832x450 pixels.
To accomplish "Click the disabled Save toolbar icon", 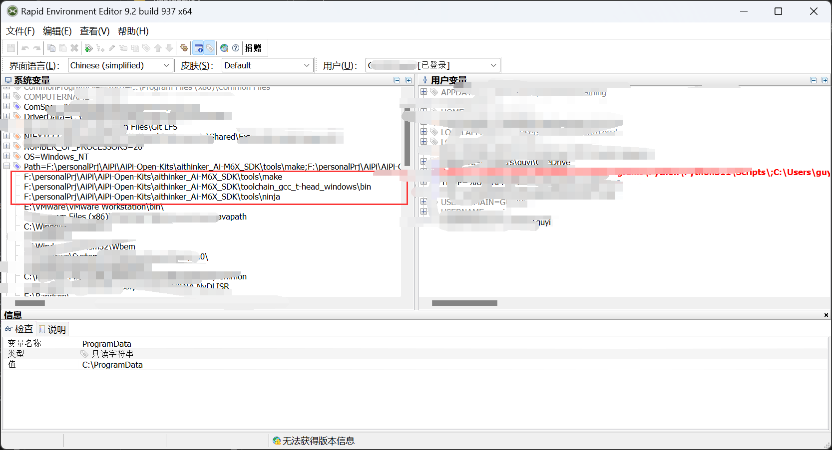I will pyautogui.click(x=11, y=48).
